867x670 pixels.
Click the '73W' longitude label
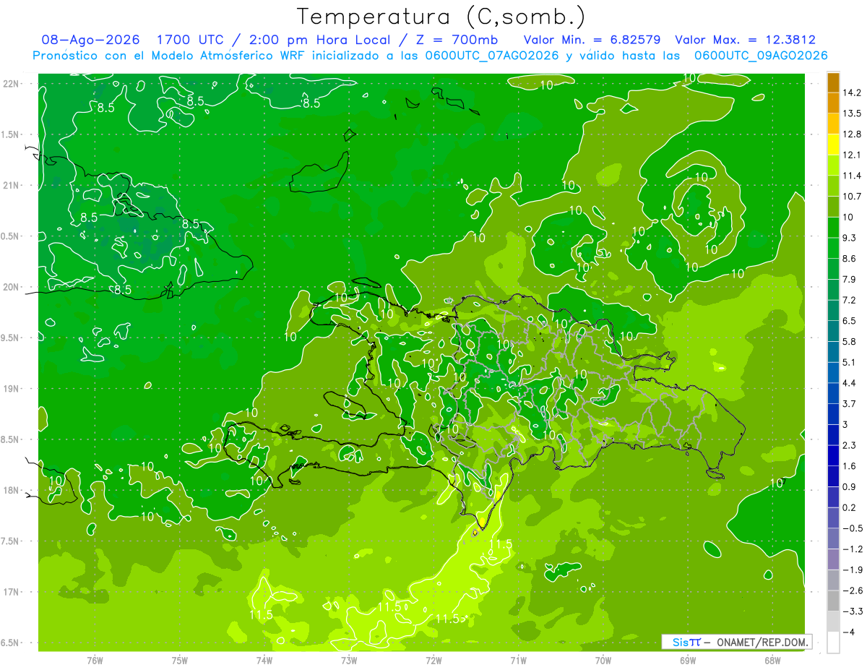349,661
